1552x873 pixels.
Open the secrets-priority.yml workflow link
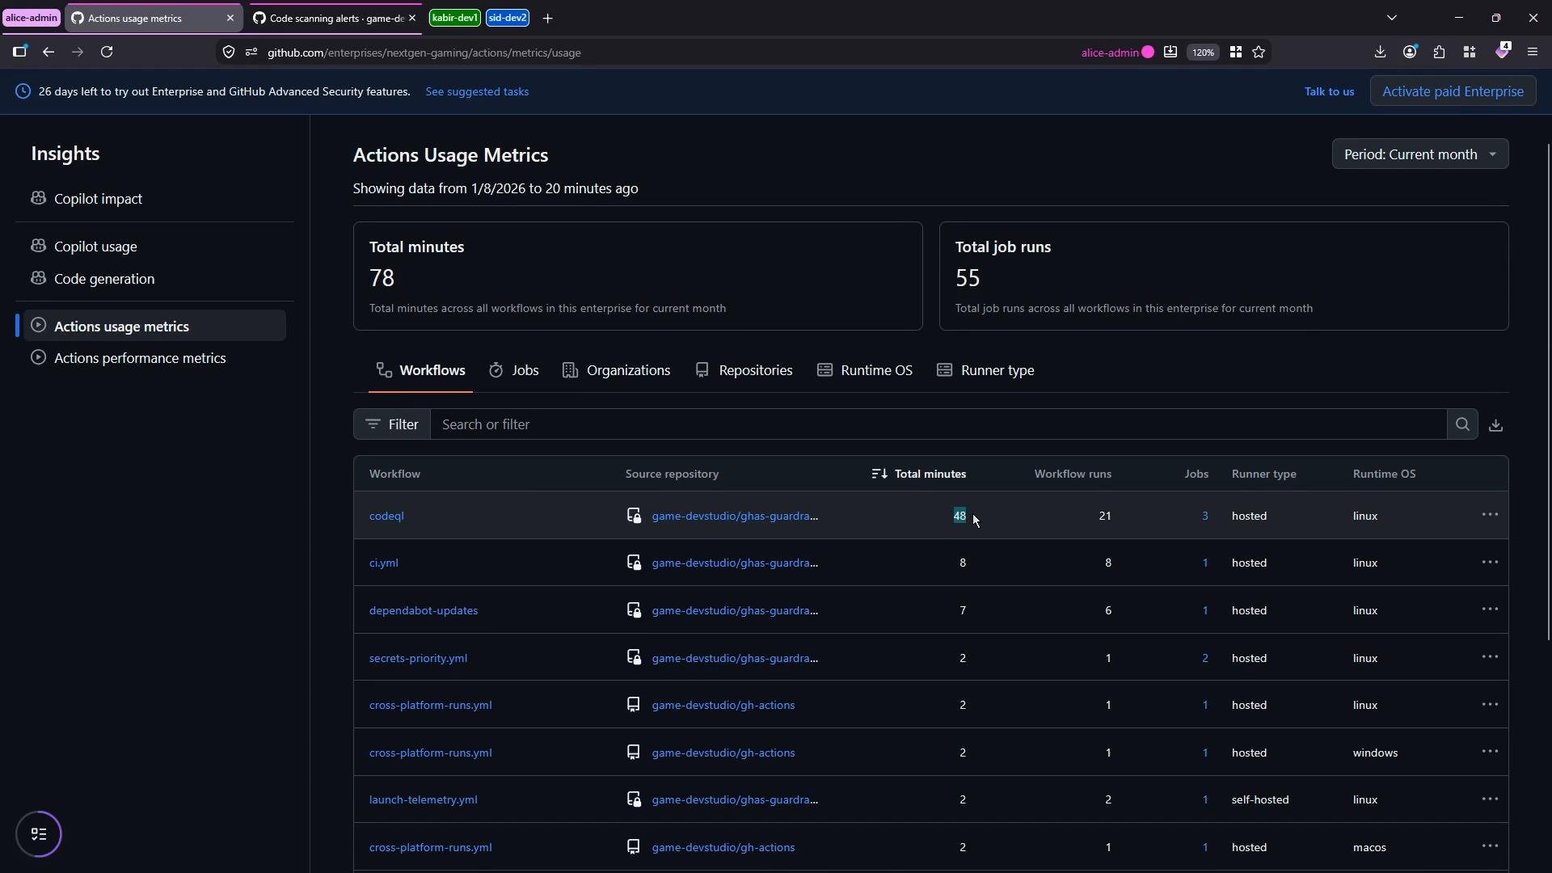pyautogui.click(x=418, y=658)
